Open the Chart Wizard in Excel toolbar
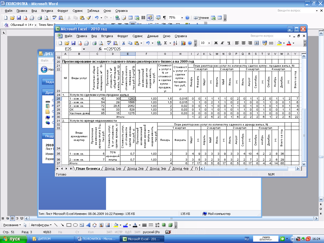324x243 pixels. (x=183, y=43)
